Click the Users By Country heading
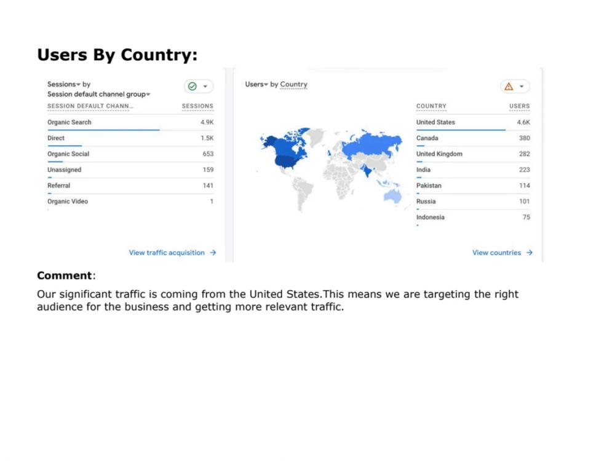 [x=117, y=55]
